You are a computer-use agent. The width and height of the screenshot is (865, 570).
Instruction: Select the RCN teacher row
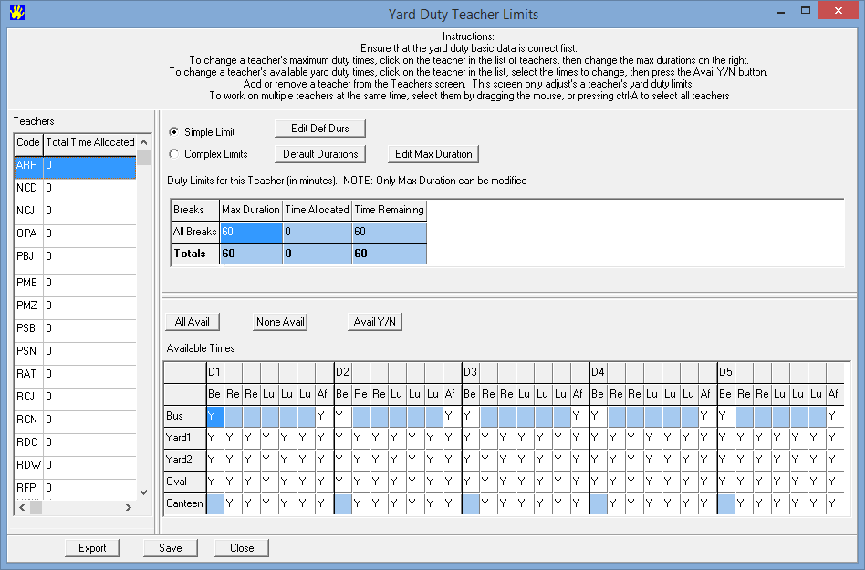[75, 421]
